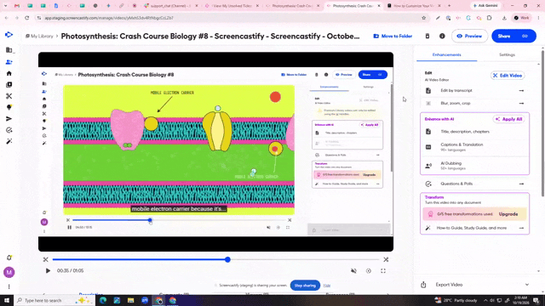Click the Share button

click(x=513, y=36)
